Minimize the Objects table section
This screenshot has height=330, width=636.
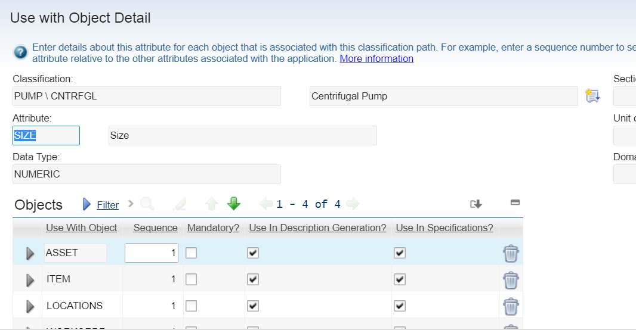click(515, 203)
